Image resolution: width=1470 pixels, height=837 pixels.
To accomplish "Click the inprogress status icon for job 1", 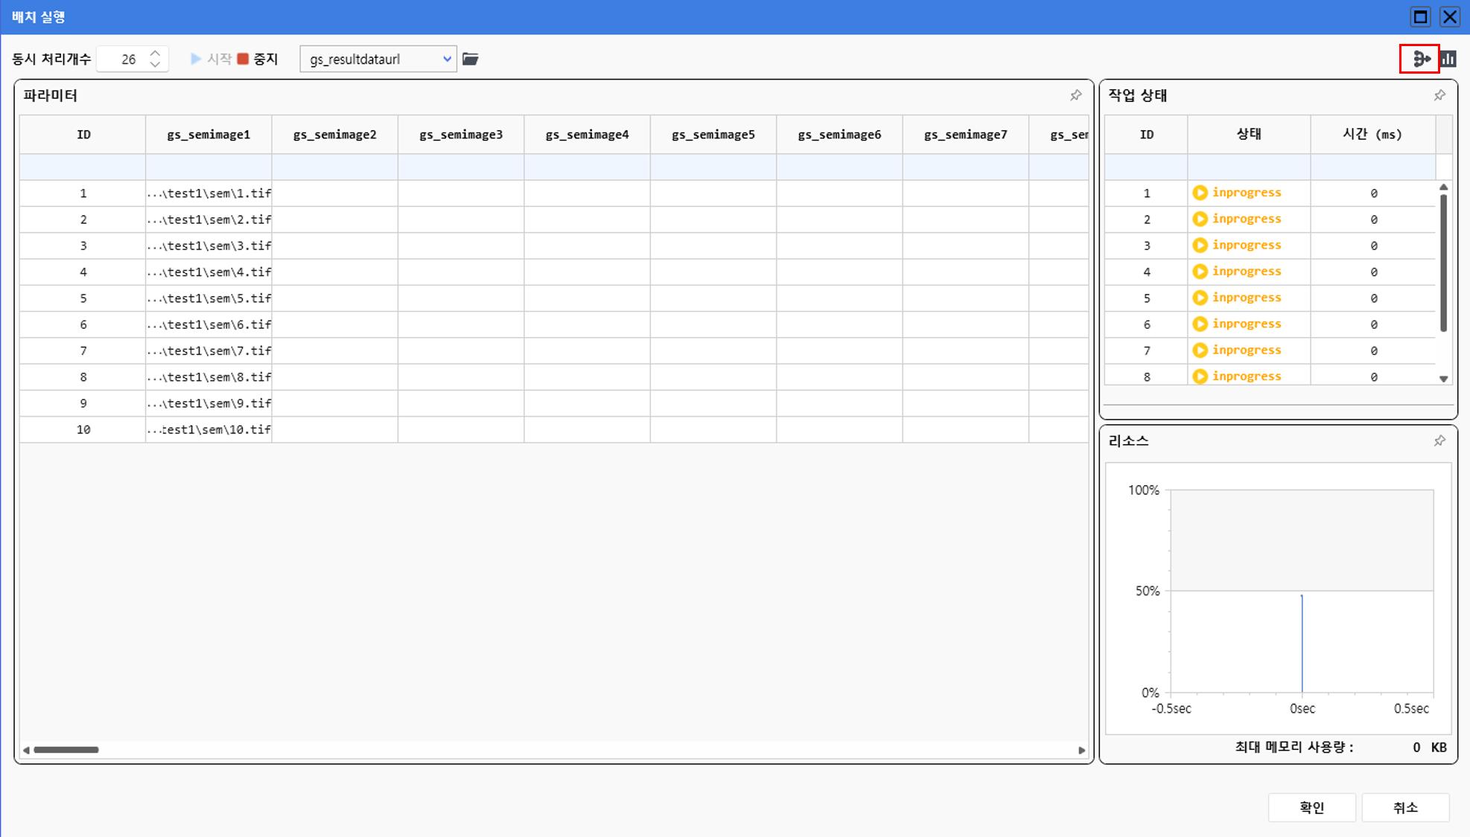I will pos(1200,193).
